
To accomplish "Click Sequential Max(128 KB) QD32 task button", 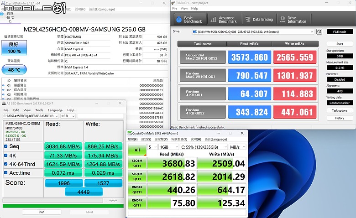I will [203, 57].
